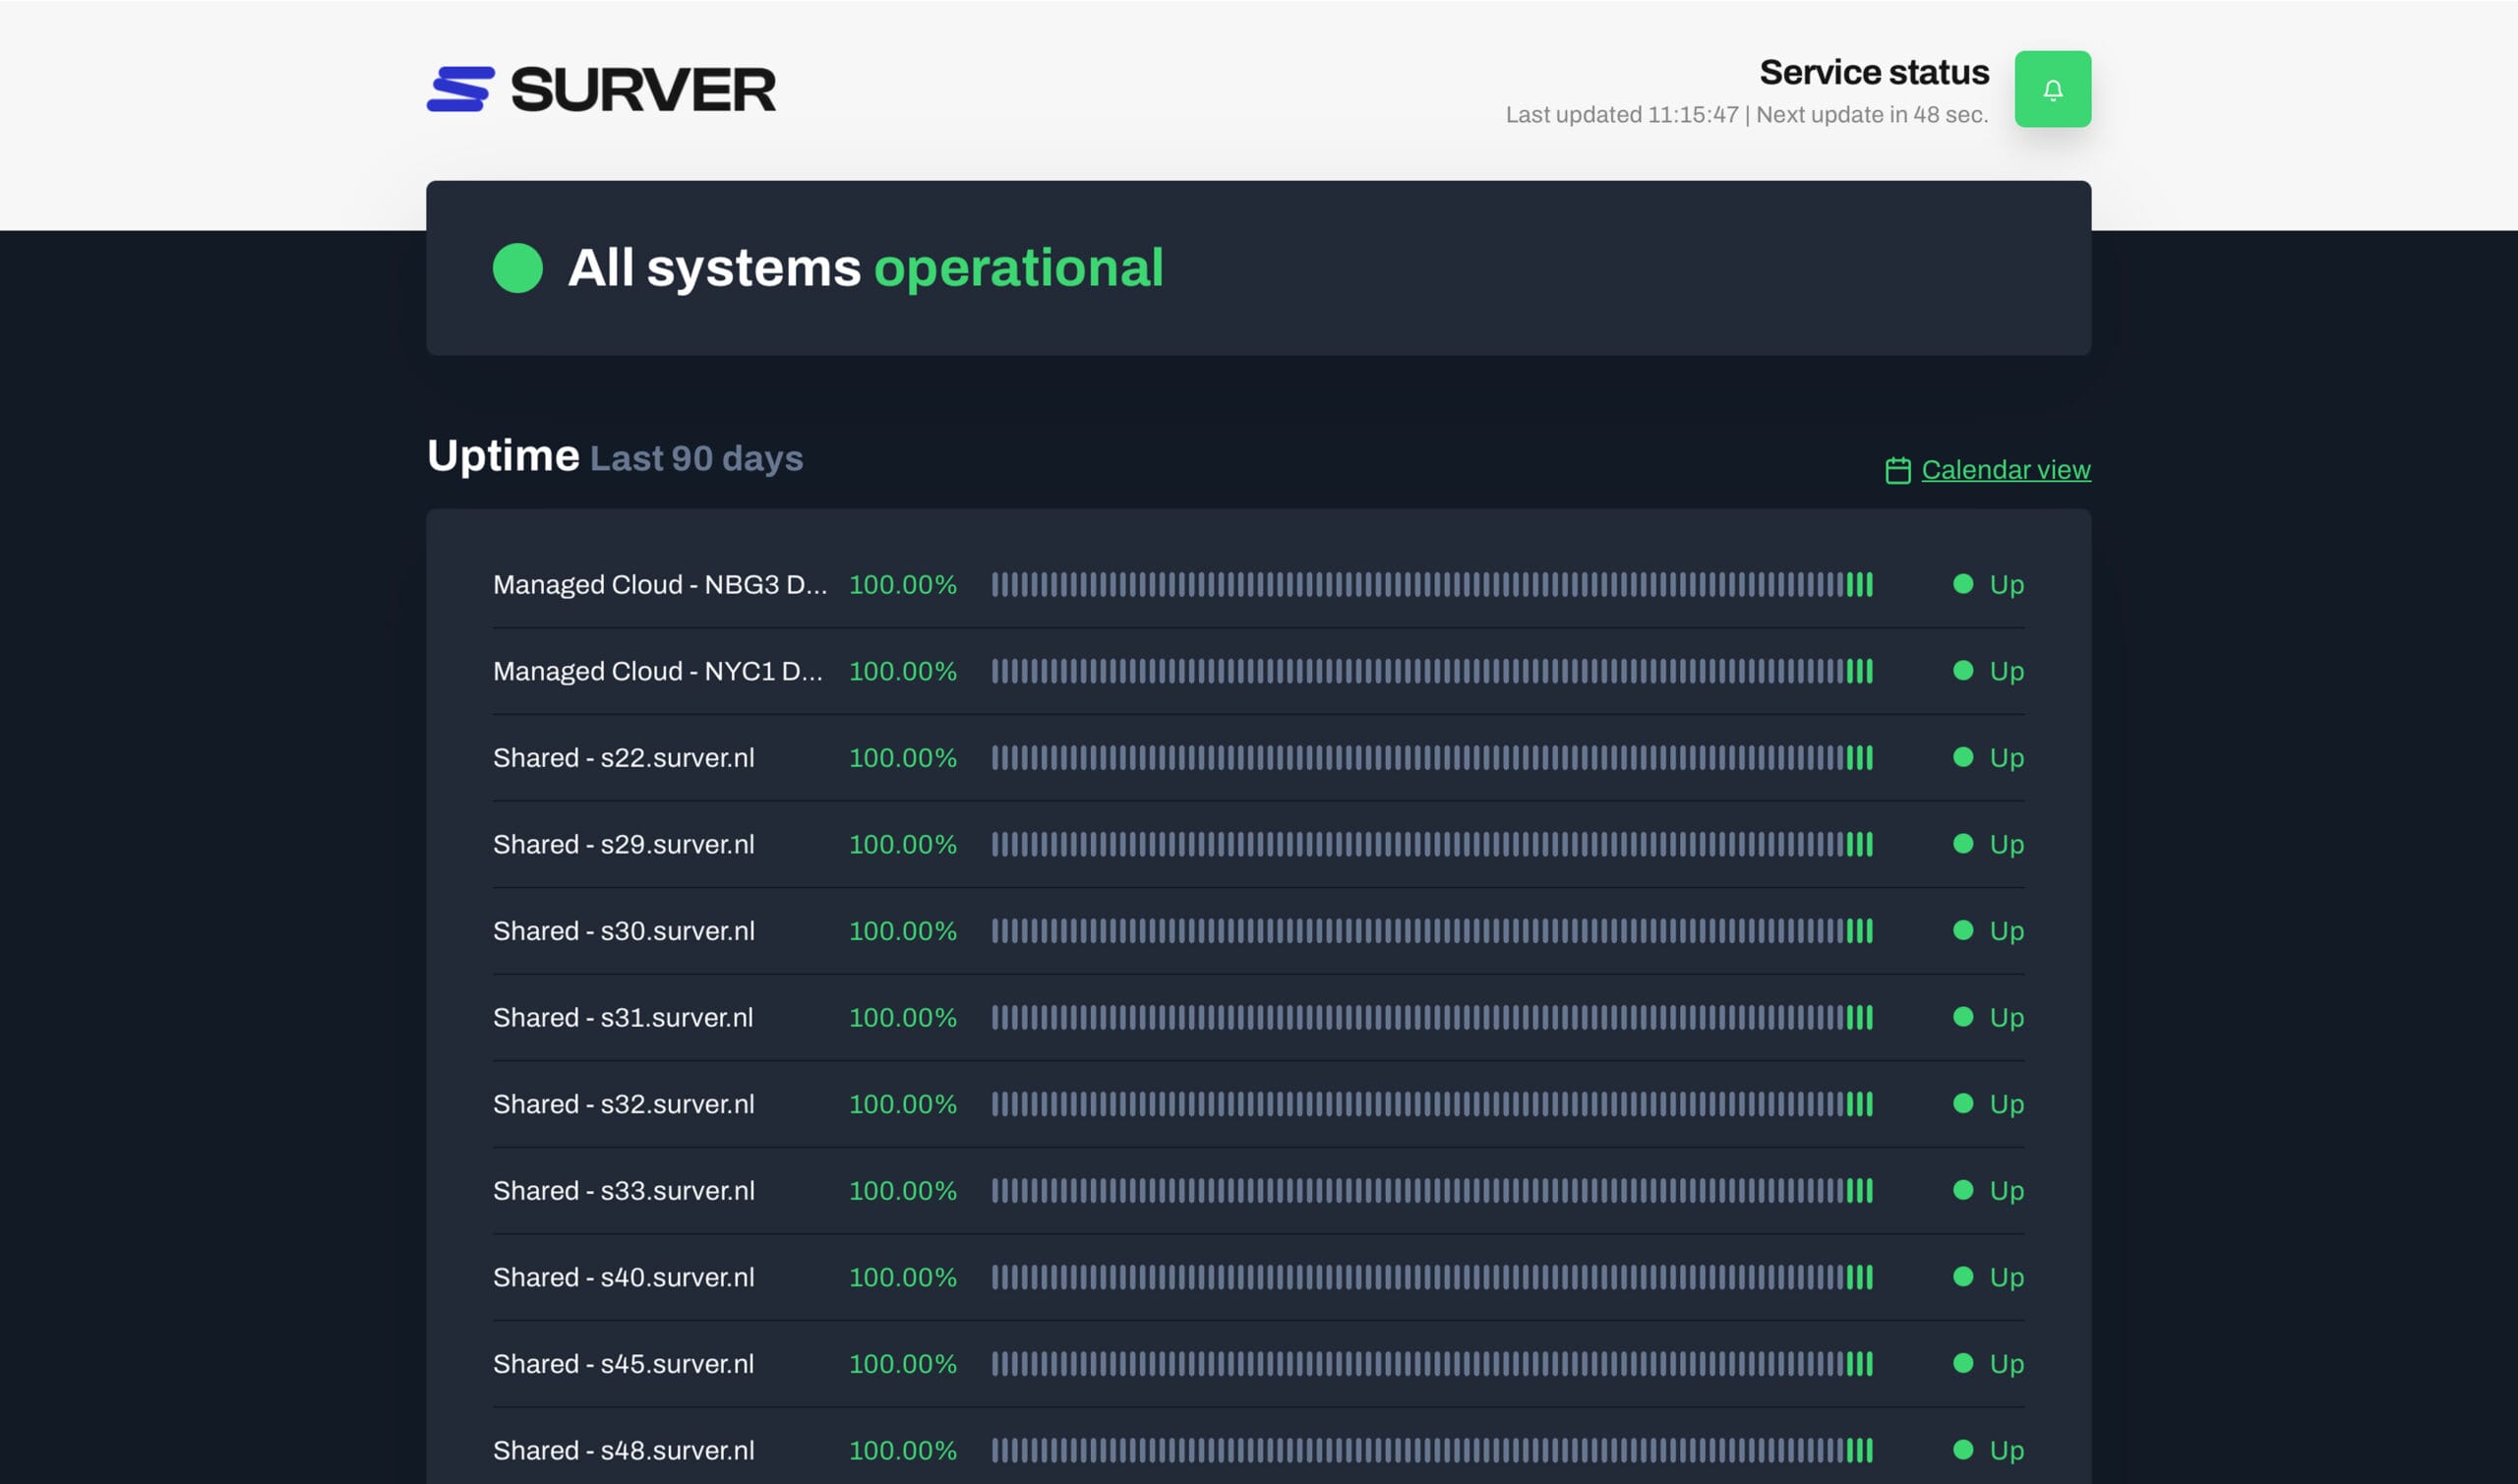The height and width of the screenshot is (1484, 2518).
Task: Open the Calendar view link
Action: tap(2005, 469)
